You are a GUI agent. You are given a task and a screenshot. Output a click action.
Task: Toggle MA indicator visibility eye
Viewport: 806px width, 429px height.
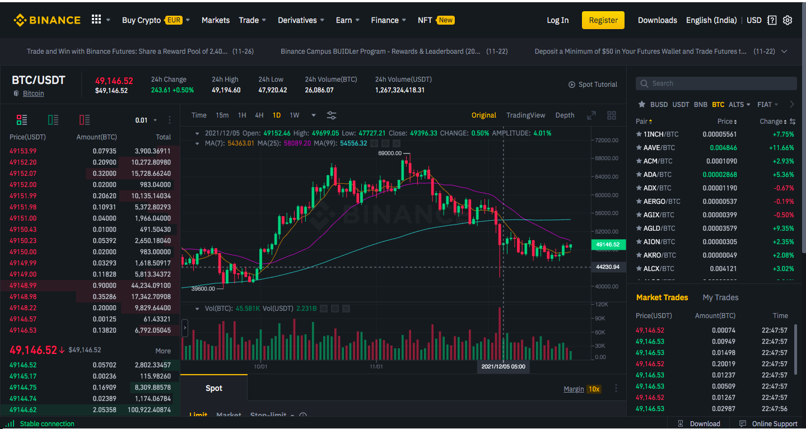point(374,143)
